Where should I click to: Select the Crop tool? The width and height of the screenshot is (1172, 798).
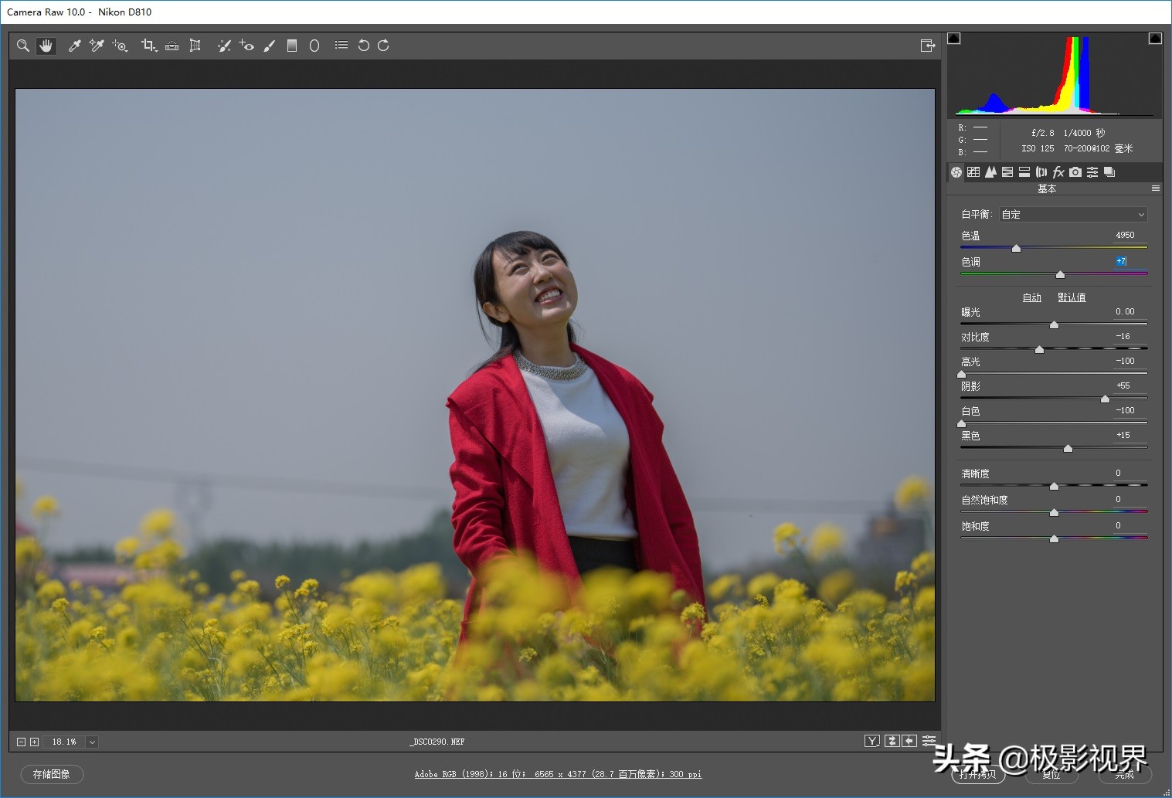coord(149,46)
